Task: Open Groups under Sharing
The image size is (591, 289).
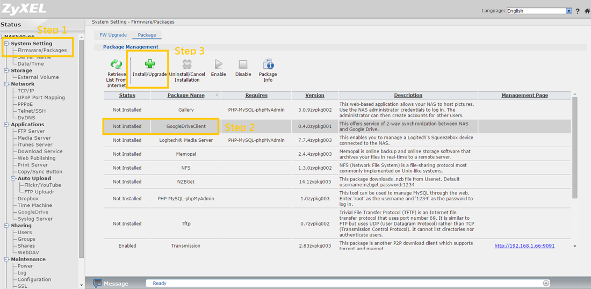Action: (26, 239)
